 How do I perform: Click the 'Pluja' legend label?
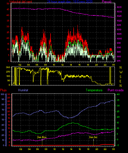click(x=3, y=90)
